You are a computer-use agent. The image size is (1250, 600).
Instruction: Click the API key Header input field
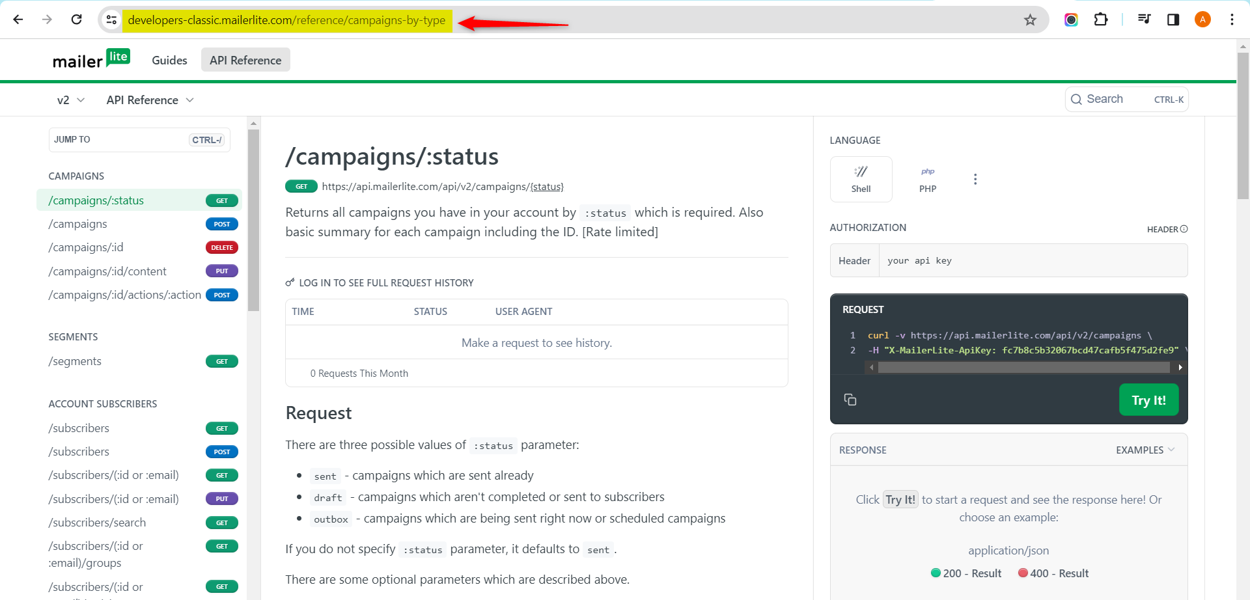(1033, 260)
